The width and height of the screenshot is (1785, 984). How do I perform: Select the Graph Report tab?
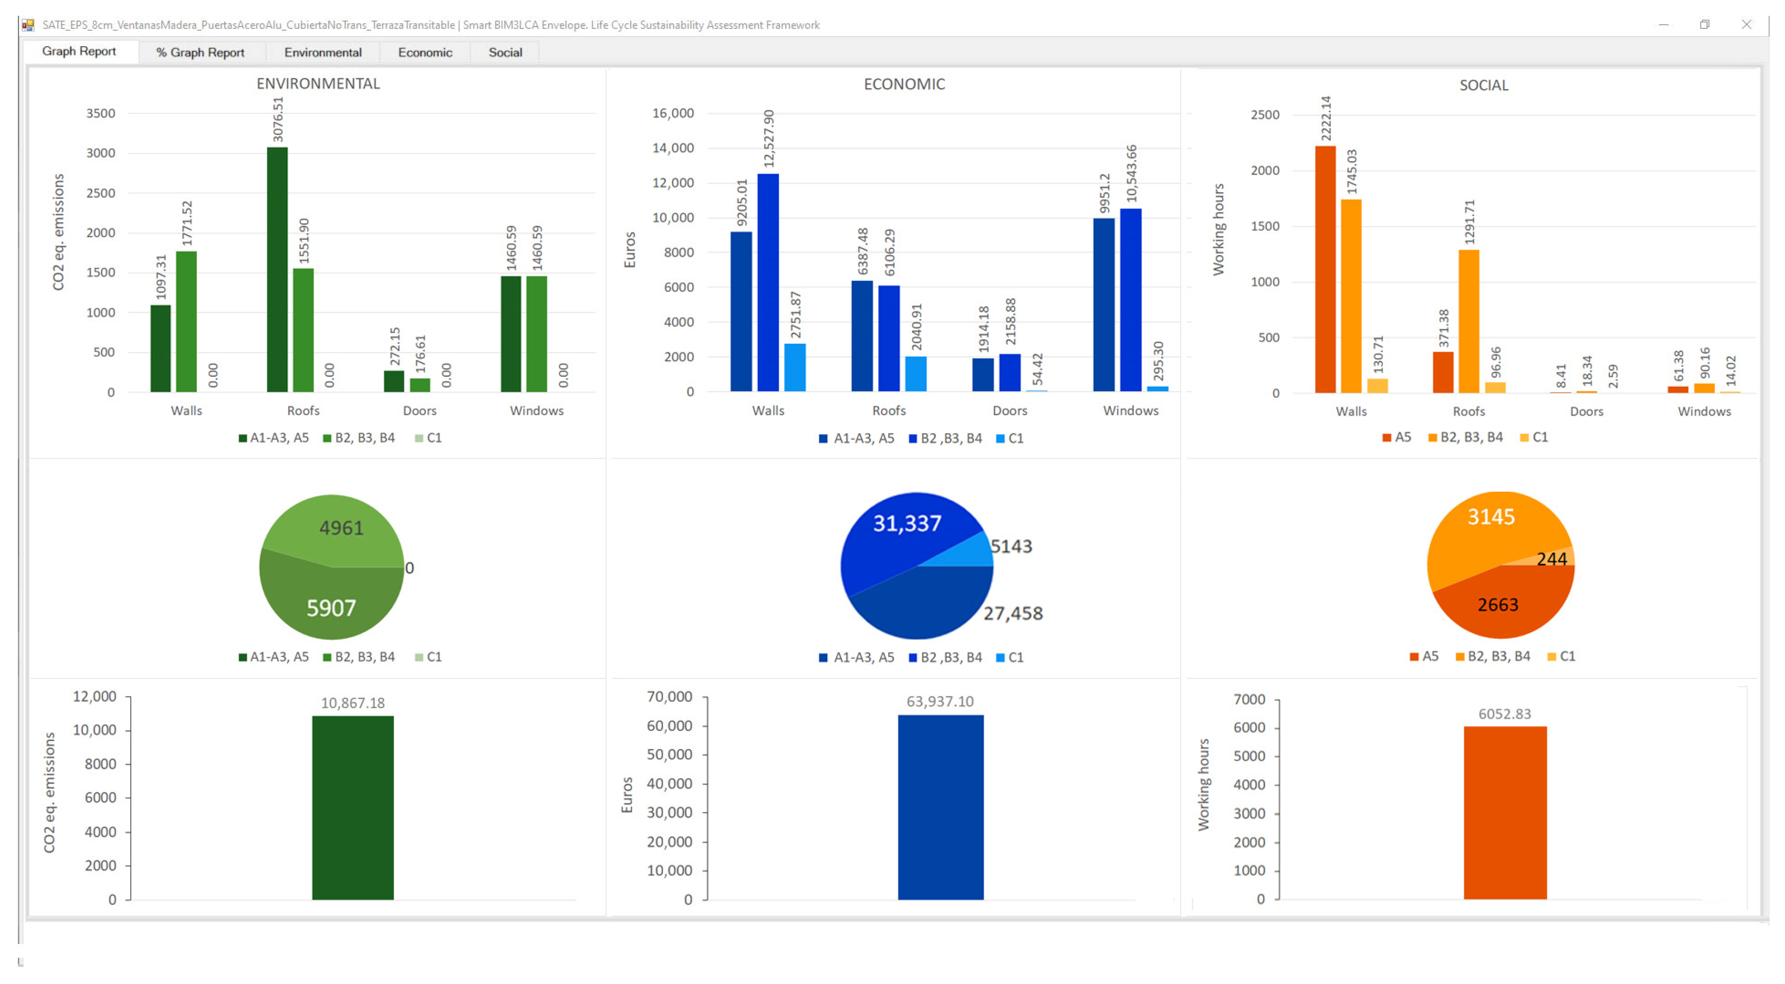pyautogui.click(x=78, y=51)
